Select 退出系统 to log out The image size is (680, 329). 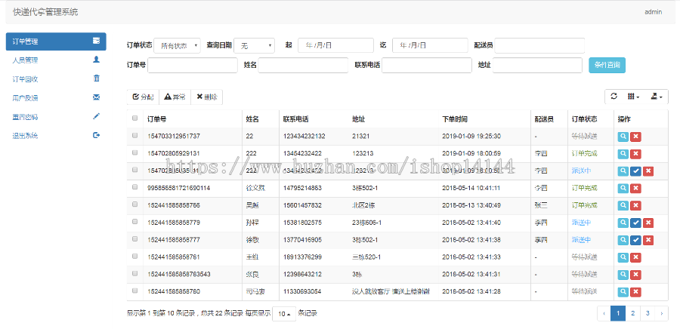point(56,136)
